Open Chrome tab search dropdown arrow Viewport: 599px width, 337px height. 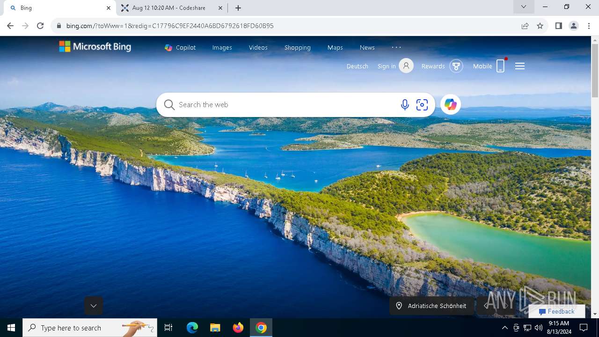point(524,7)
